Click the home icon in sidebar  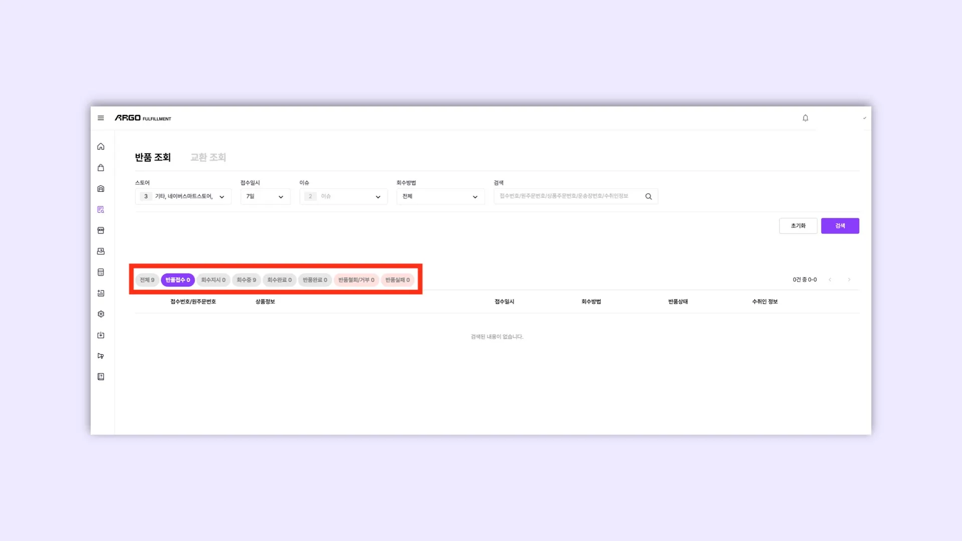tap(101, 147)
